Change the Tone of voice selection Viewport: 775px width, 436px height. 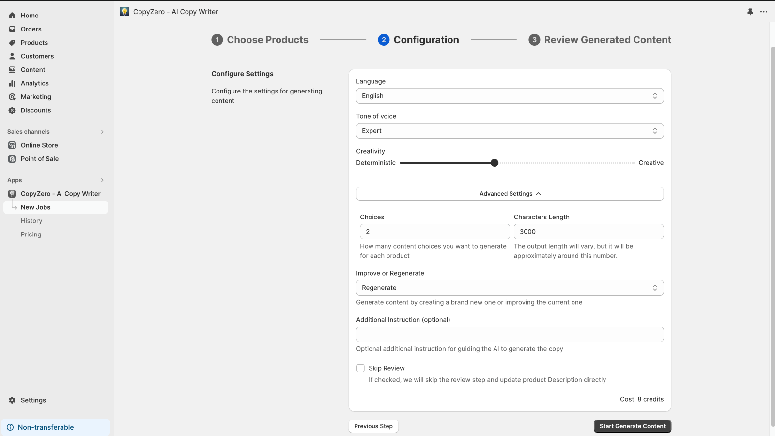tap(510, 130)
